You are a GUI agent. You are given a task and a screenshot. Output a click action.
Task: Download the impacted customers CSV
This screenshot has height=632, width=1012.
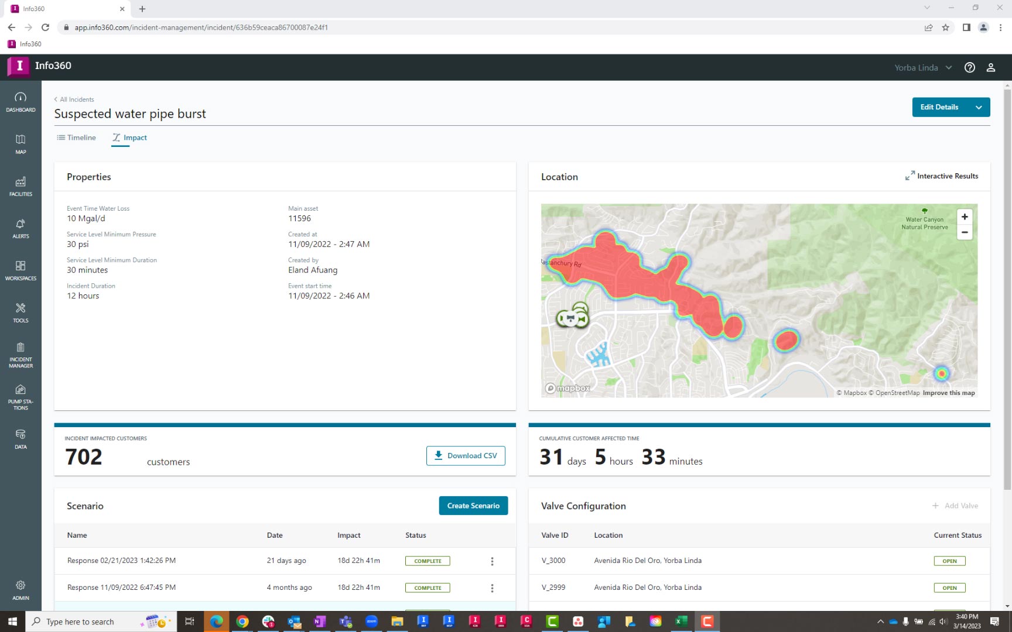pos(466,456)
